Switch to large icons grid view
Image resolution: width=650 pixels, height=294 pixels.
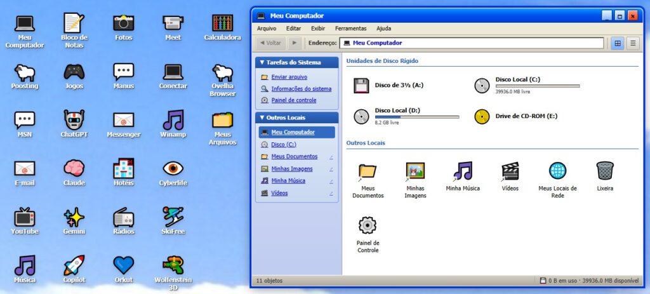tap(617, 43)
